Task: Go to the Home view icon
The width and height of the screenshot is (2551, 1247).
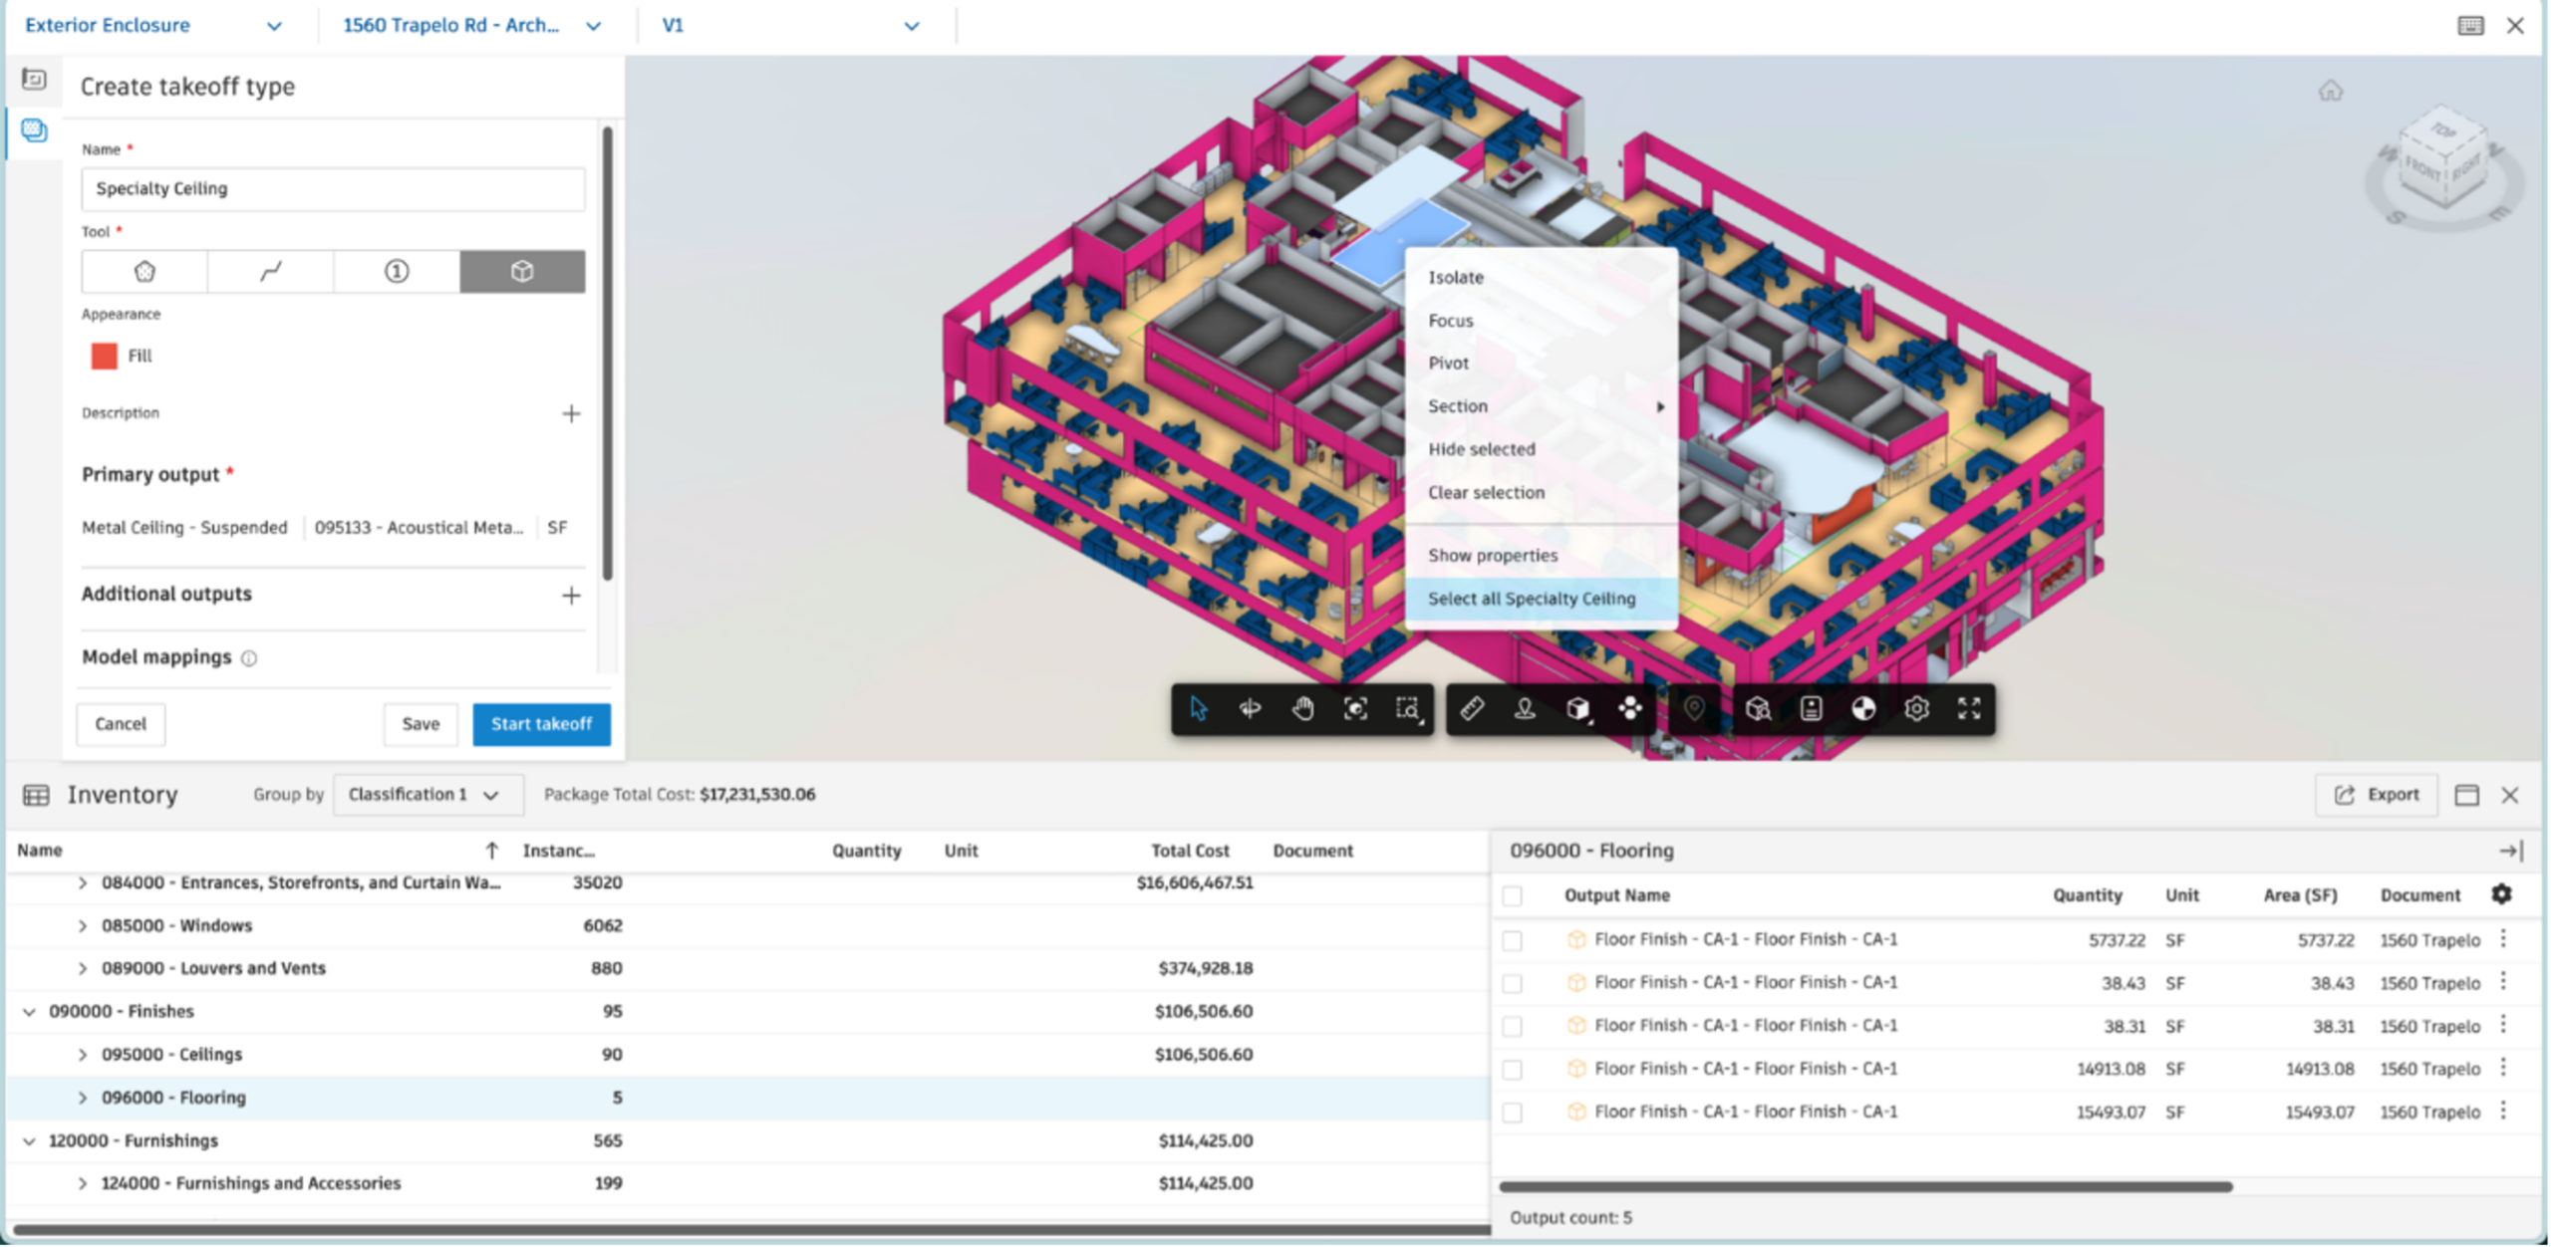Action: 2331,92
